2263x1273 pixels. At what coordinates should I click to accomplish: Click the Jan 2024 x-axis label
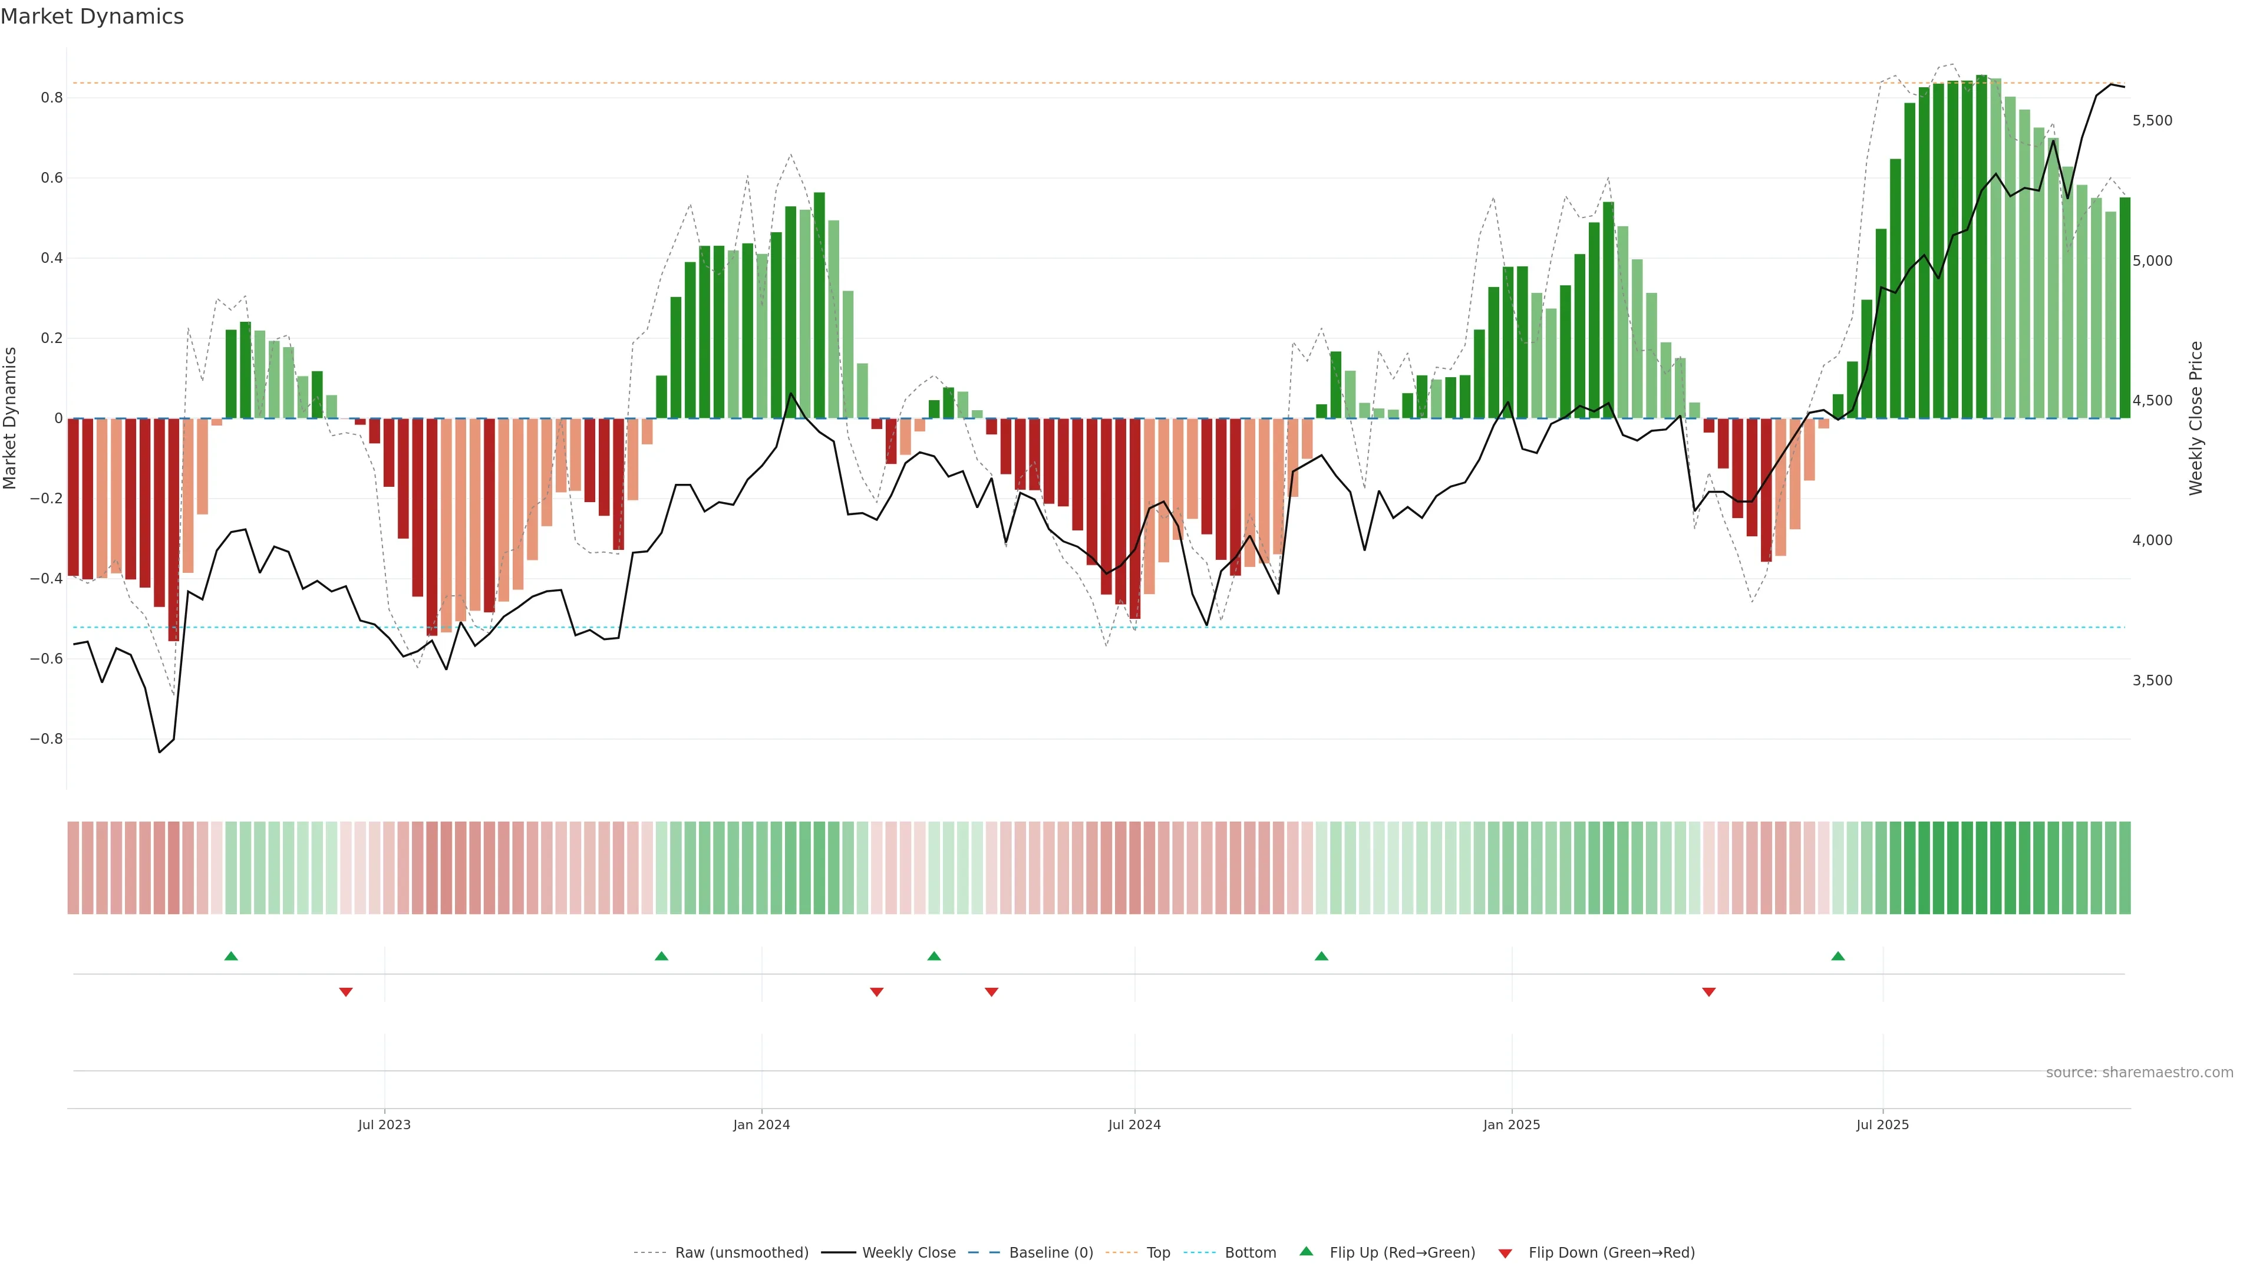pyautogui.click(x=761, y=1124)
